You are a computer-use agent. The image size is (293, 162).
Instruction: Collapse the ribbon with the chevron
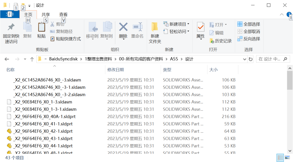pos(282,14)
